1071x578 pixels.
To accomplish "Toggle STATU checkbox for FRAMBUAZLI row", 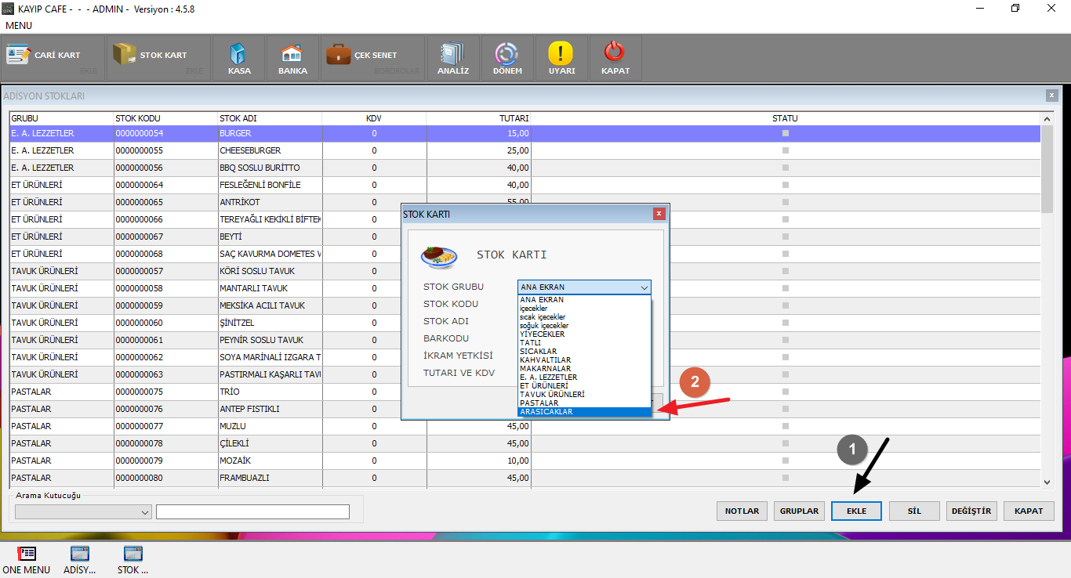I will 785,478.
